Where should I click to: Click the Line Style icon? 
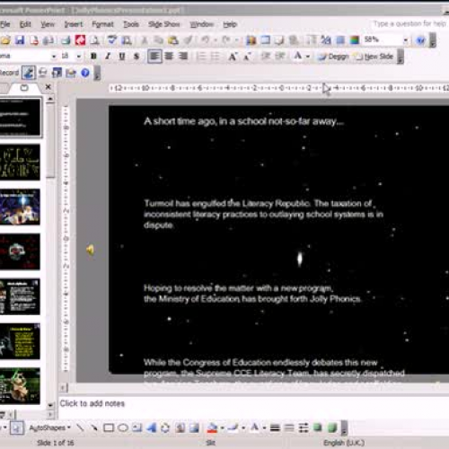point(275,427)
